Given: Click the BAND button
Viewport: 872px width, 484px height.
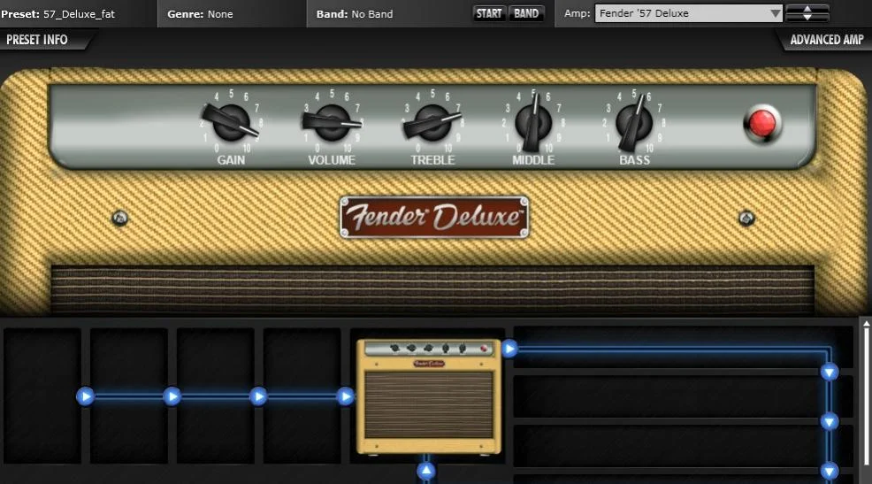Looking at the screenshot, I should [526, 13].
